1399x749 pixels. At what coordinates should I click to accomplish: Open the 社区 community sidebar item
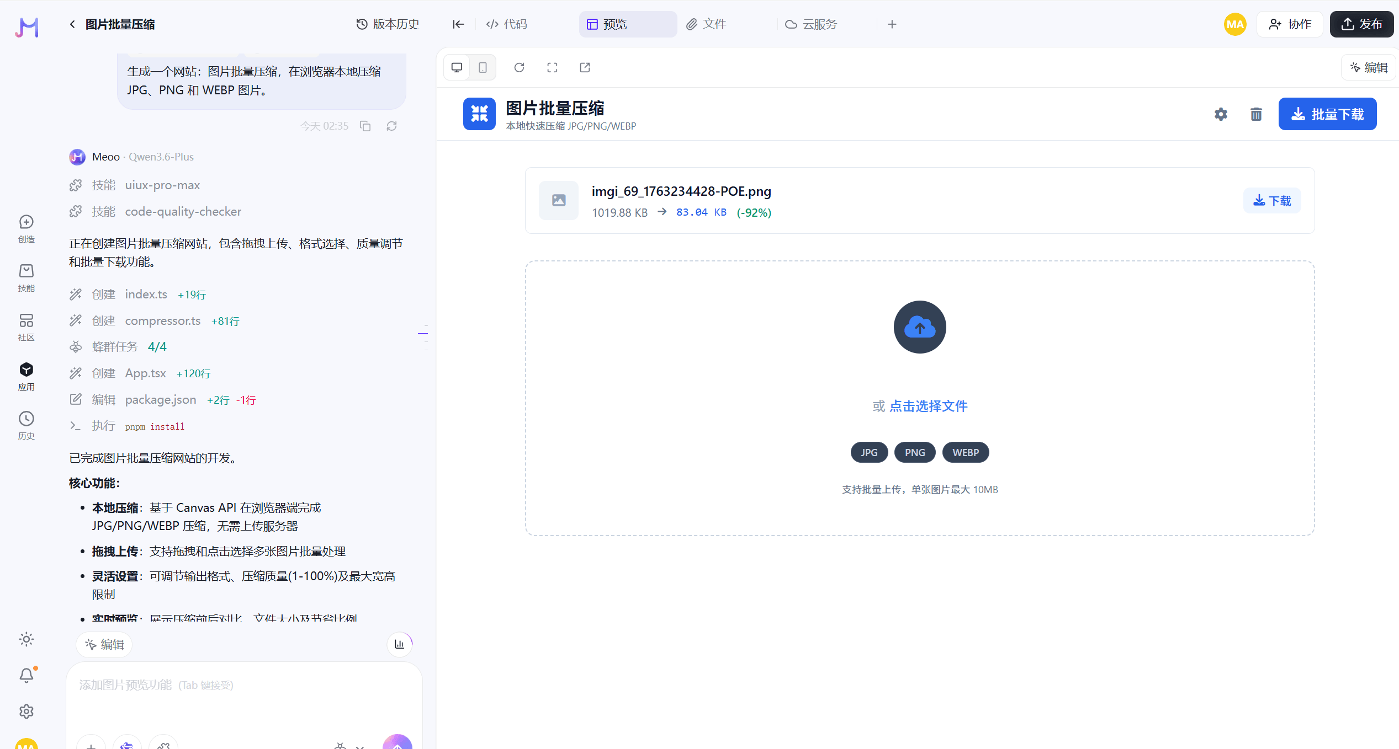(27, 327)
